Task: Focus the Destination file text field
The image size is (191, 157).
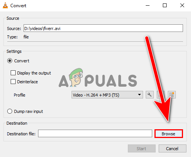Action: tap(95, 133)
